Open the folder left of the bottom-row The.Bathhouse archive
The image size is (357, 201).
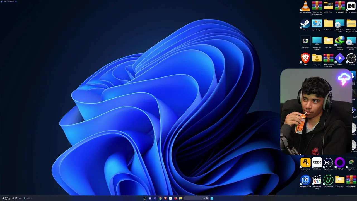[340, 181]
